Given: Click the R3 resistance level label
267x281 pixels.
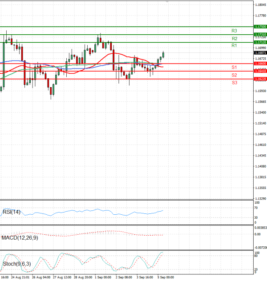Looking at the screenshot, I should [x=234, y=31].
